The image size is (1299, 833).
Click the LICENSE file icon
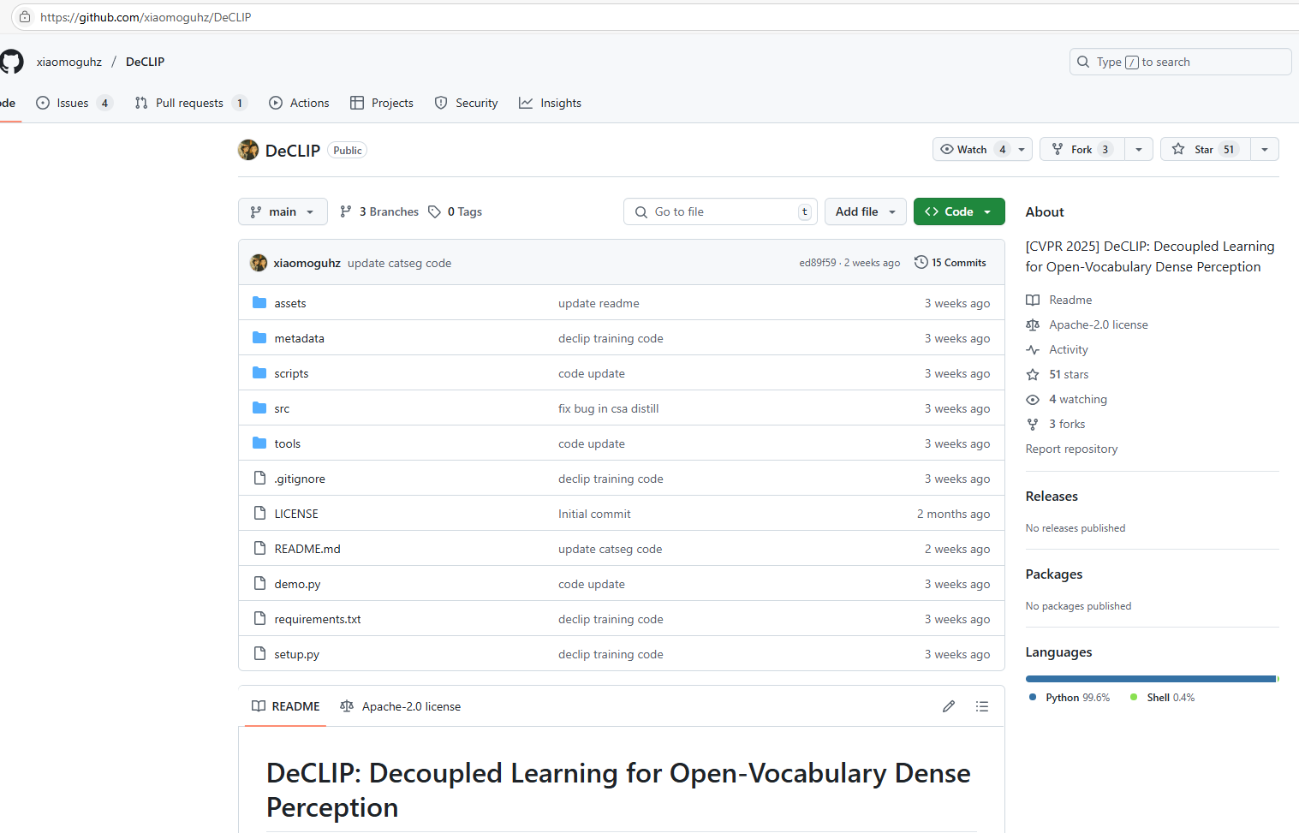(259, 514)
